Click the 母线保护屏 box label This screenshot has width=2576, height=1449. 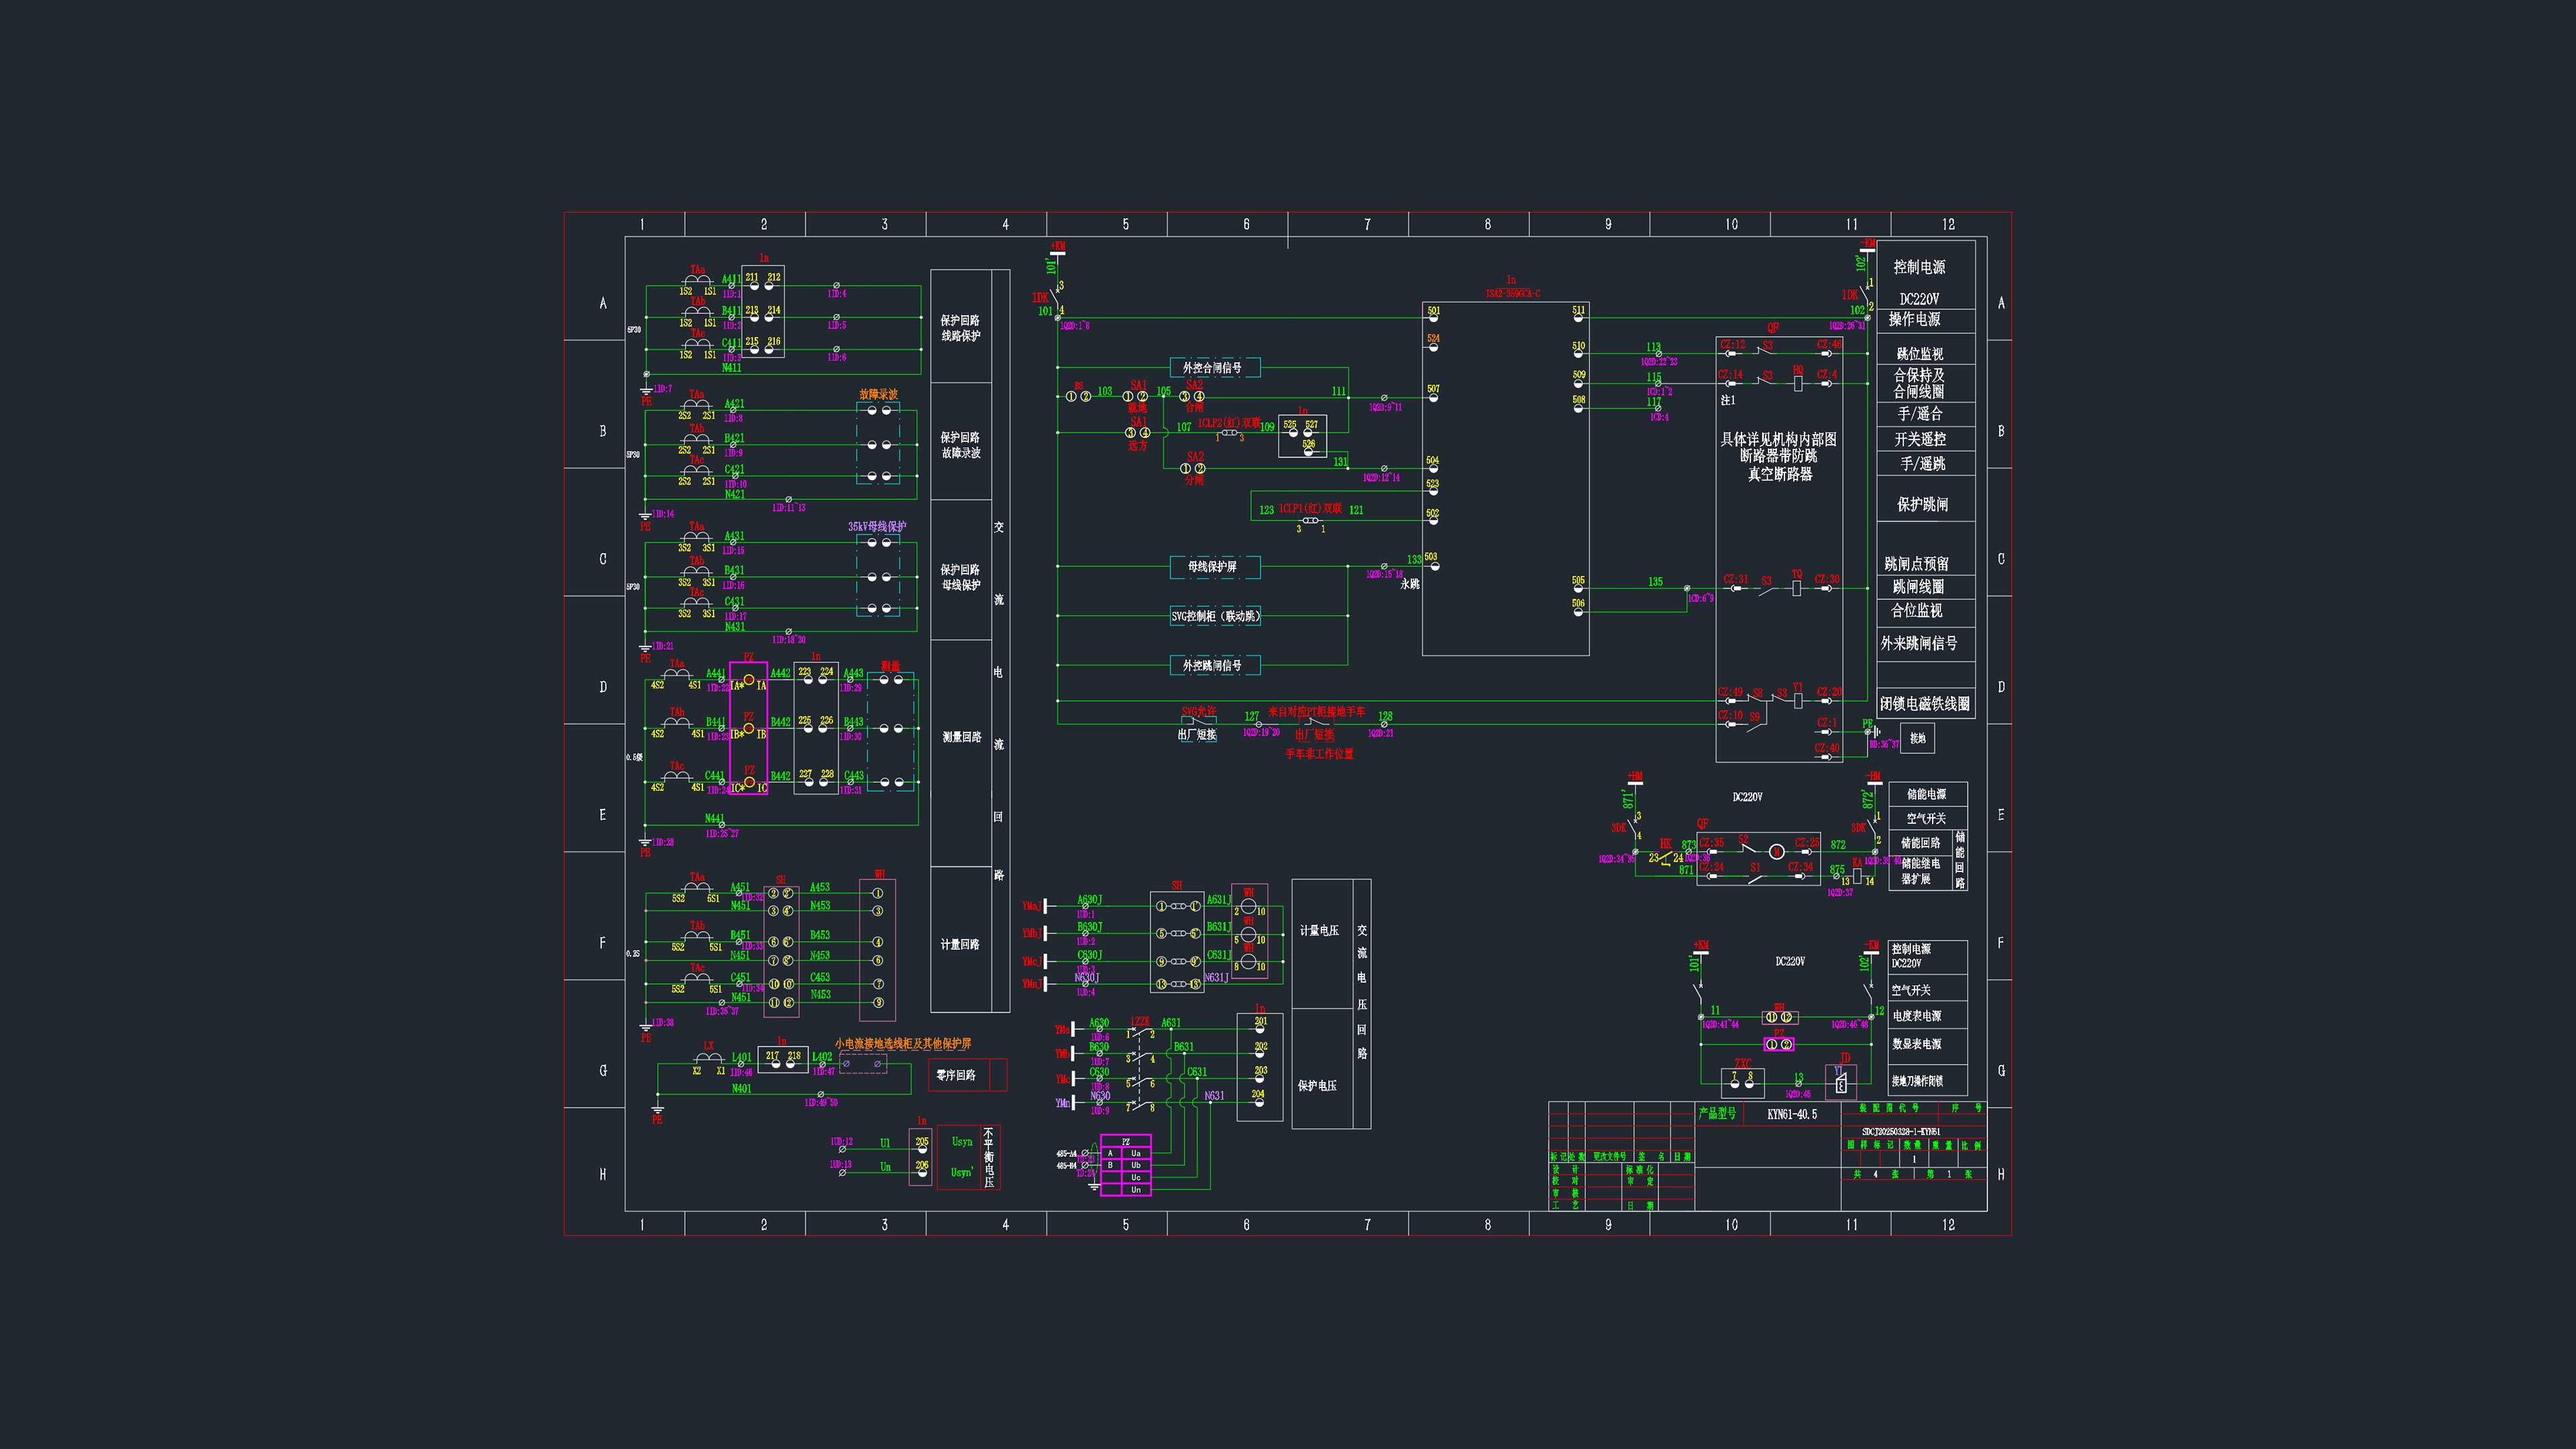[x=1214, y=567]
